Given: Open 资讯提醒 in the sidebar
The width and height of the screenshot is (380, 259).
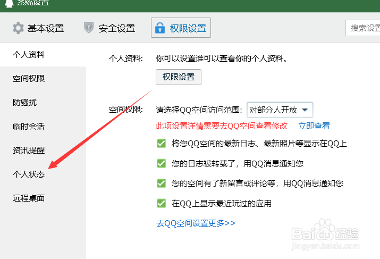Looking at the screenshot, I should [29, 151].
